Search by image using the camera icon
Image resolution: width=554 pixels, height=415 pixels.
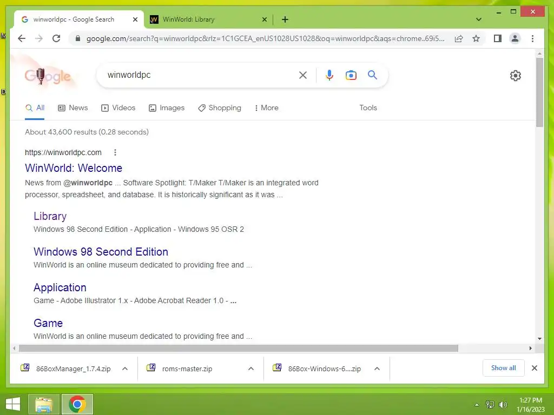(351, 75)
